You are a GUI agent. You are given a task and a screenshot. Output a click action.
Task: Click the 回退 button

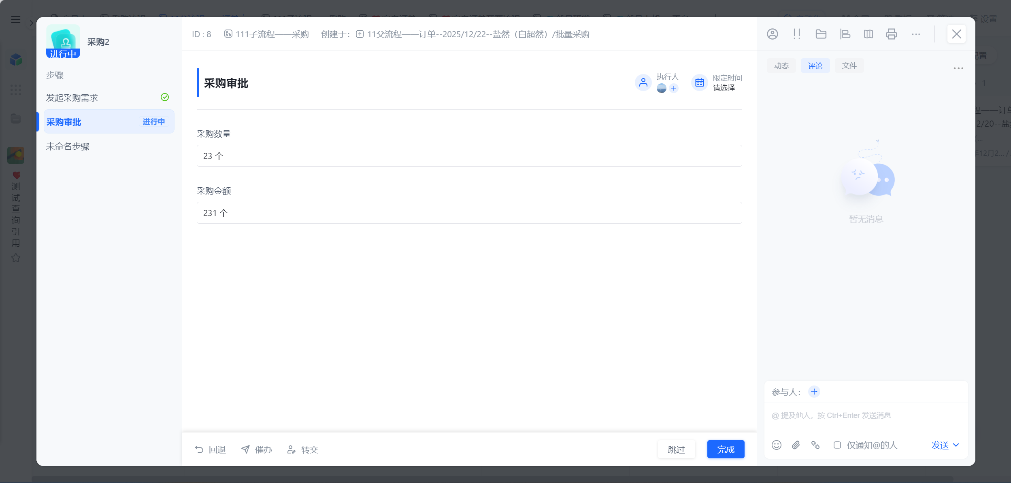tap(211, 449)
